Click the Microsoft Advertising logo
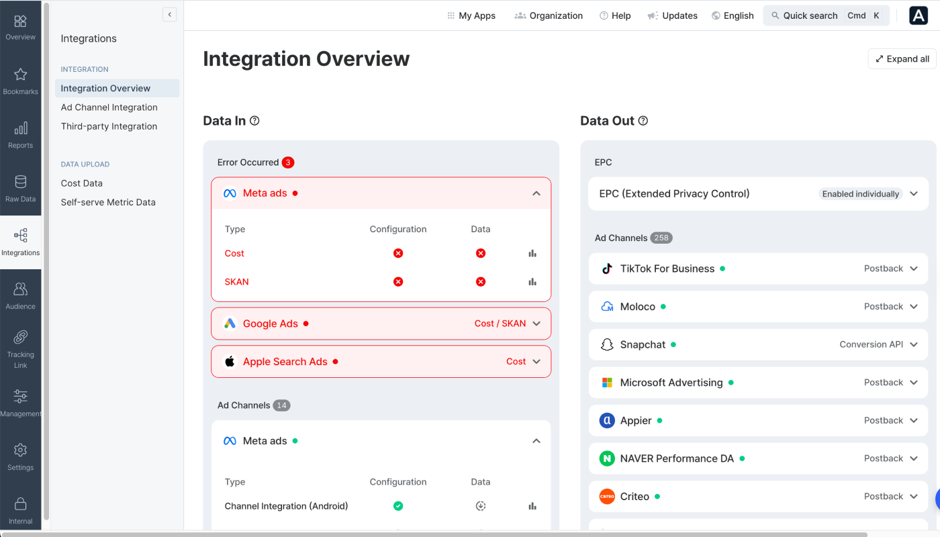940x537 pixels. point(607,383)
